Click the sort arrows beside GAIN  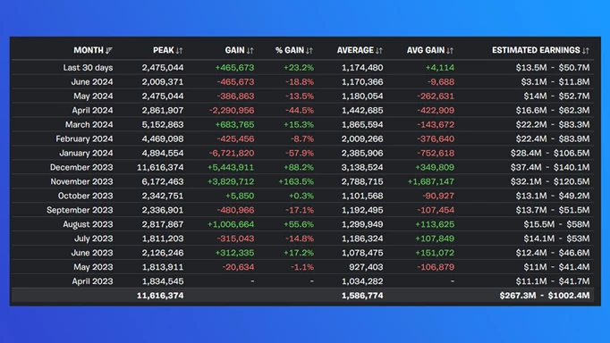[x=250, y=51]
